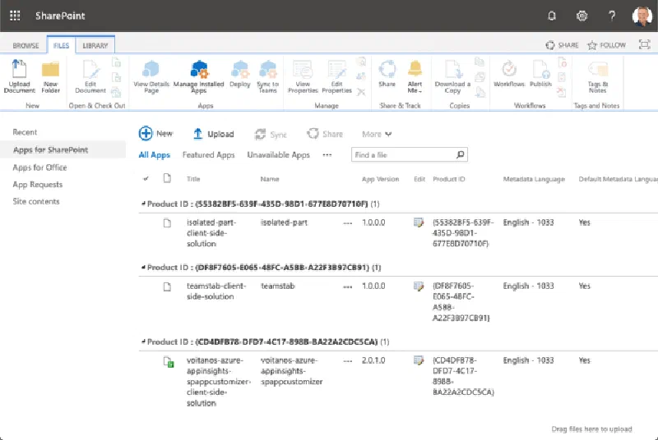The height and width of the screenshot is (440, 658).
Task: Toggle the select-all checkmark header
Action: pos(146,179)
